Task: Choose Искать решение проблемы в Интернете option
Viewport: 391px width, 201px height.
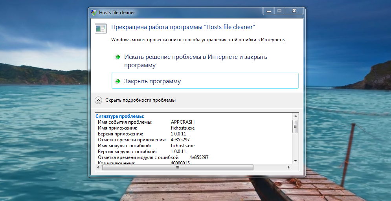Action: [195, 61]
